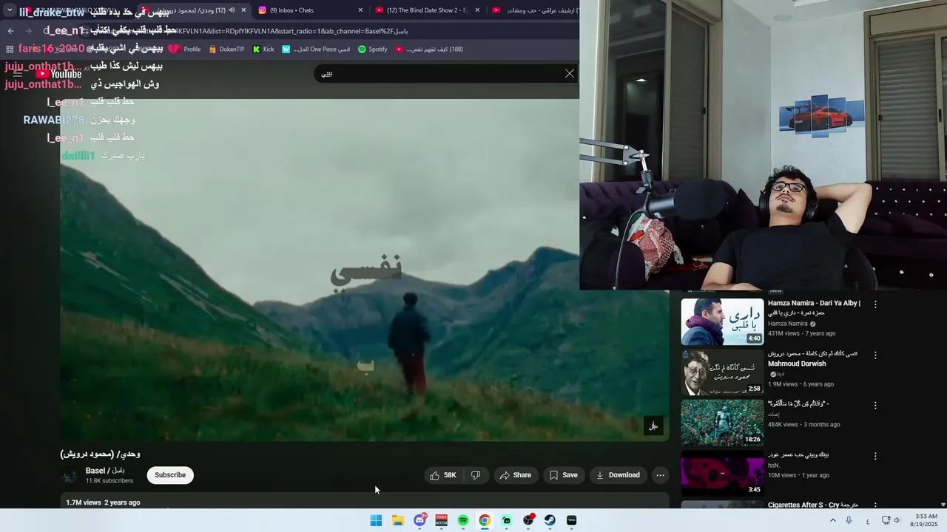Open the One Piece anime bookmark
The height and width of the screenshot is (532, 947).
pos(316,50)
